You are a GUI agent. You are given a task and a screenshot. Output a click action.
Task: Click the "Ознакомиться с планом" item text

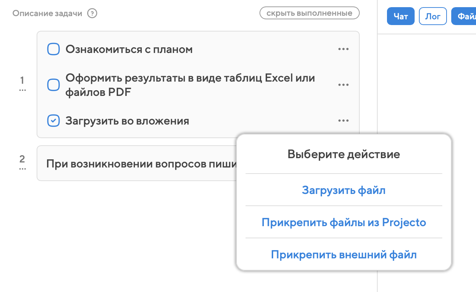129,49
